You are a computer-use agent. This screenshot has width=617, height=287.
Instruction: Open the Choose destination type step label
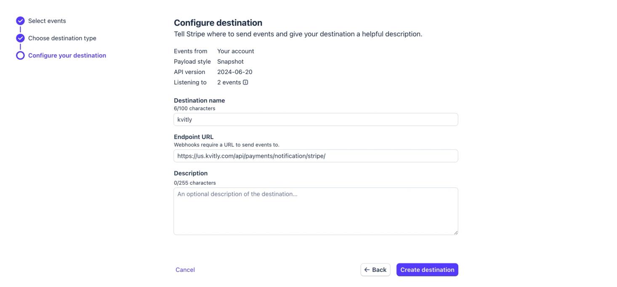pos(62,38)
